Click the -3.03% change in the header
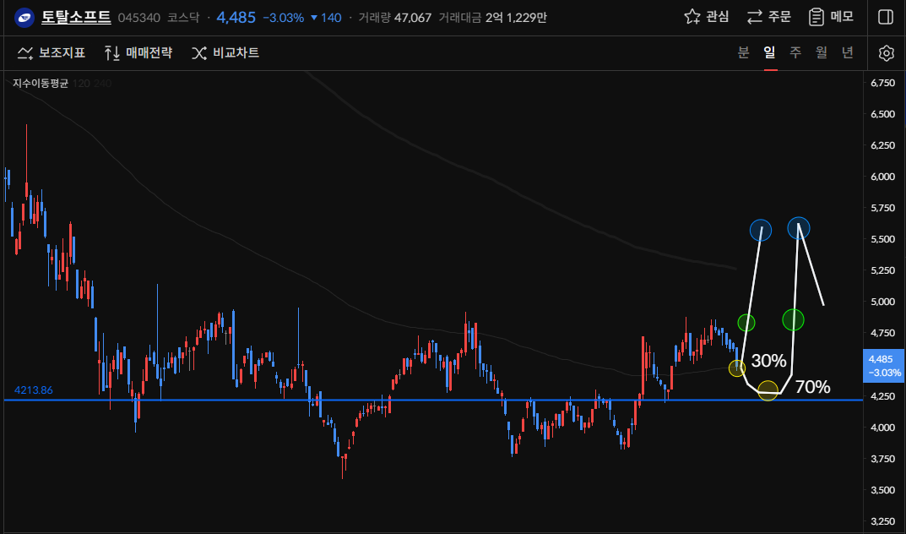Screen dimensions: 906x534 (x=283, y=18)
